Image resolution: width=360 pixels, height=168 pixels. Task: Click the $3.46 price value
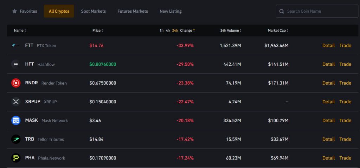(x=95, y=121)
